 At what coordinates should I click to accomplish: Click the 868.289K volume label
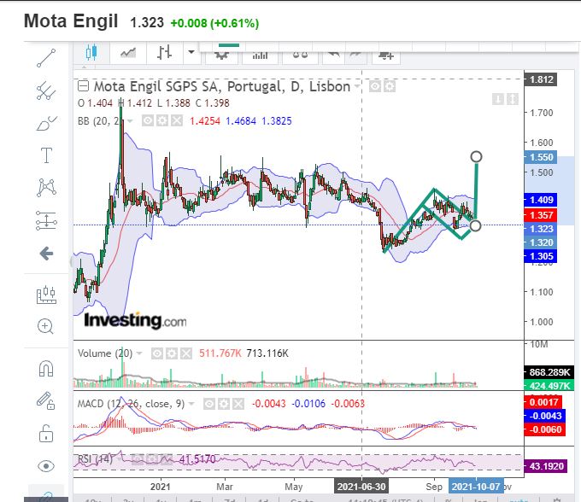[x=549, y=372]
